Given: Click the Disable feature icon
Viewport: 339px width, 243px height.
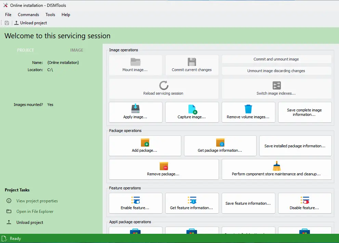Looking at the screenshot, I should pyautogui.click(x=305, y=200).
